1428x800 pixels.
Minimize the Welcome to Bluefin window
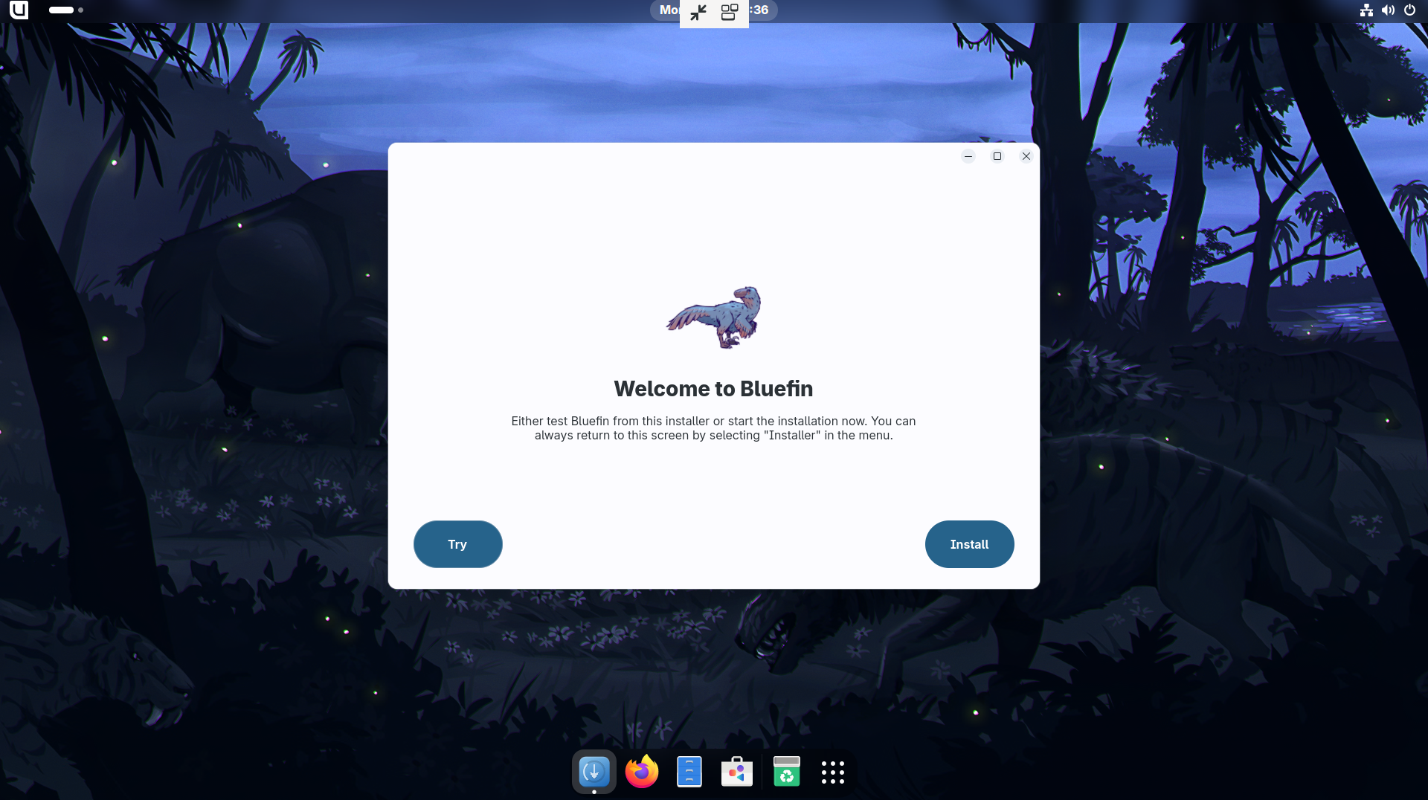tap(968, 156)
